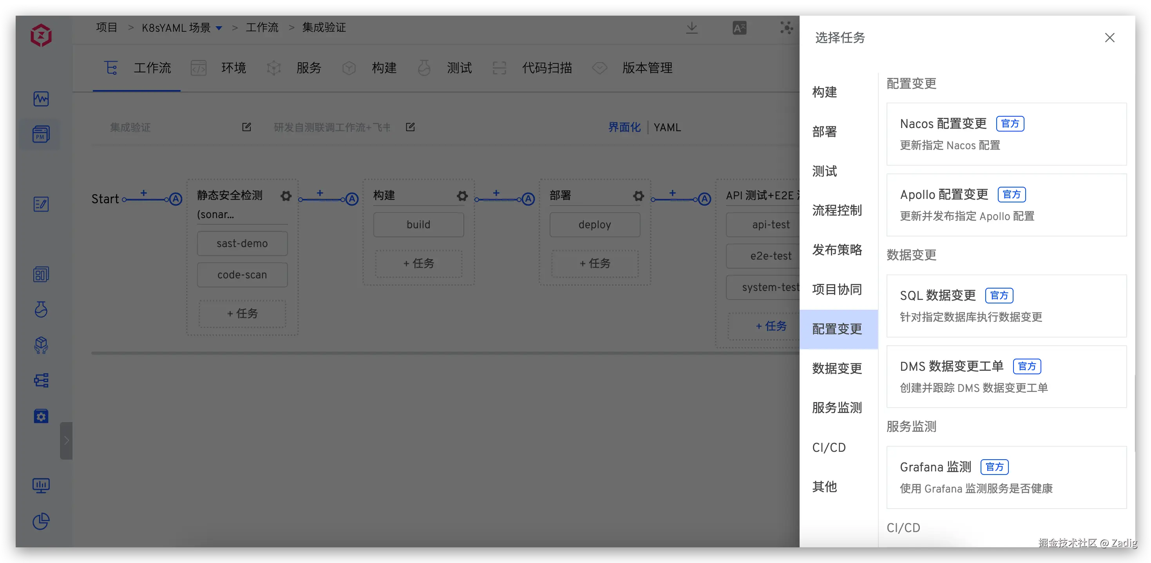Image resolution: width=1151 pixels, height=563 pixels.
Task: Add stage plus after Start node
Action: 143,193
